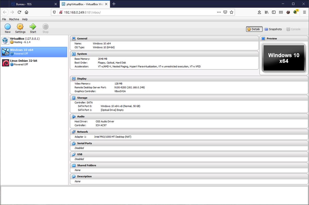The width and height of the screenshot is (309, 205).
Task: Click the System section chip icon
Action: pyautogui.click(x=74, y=54)
